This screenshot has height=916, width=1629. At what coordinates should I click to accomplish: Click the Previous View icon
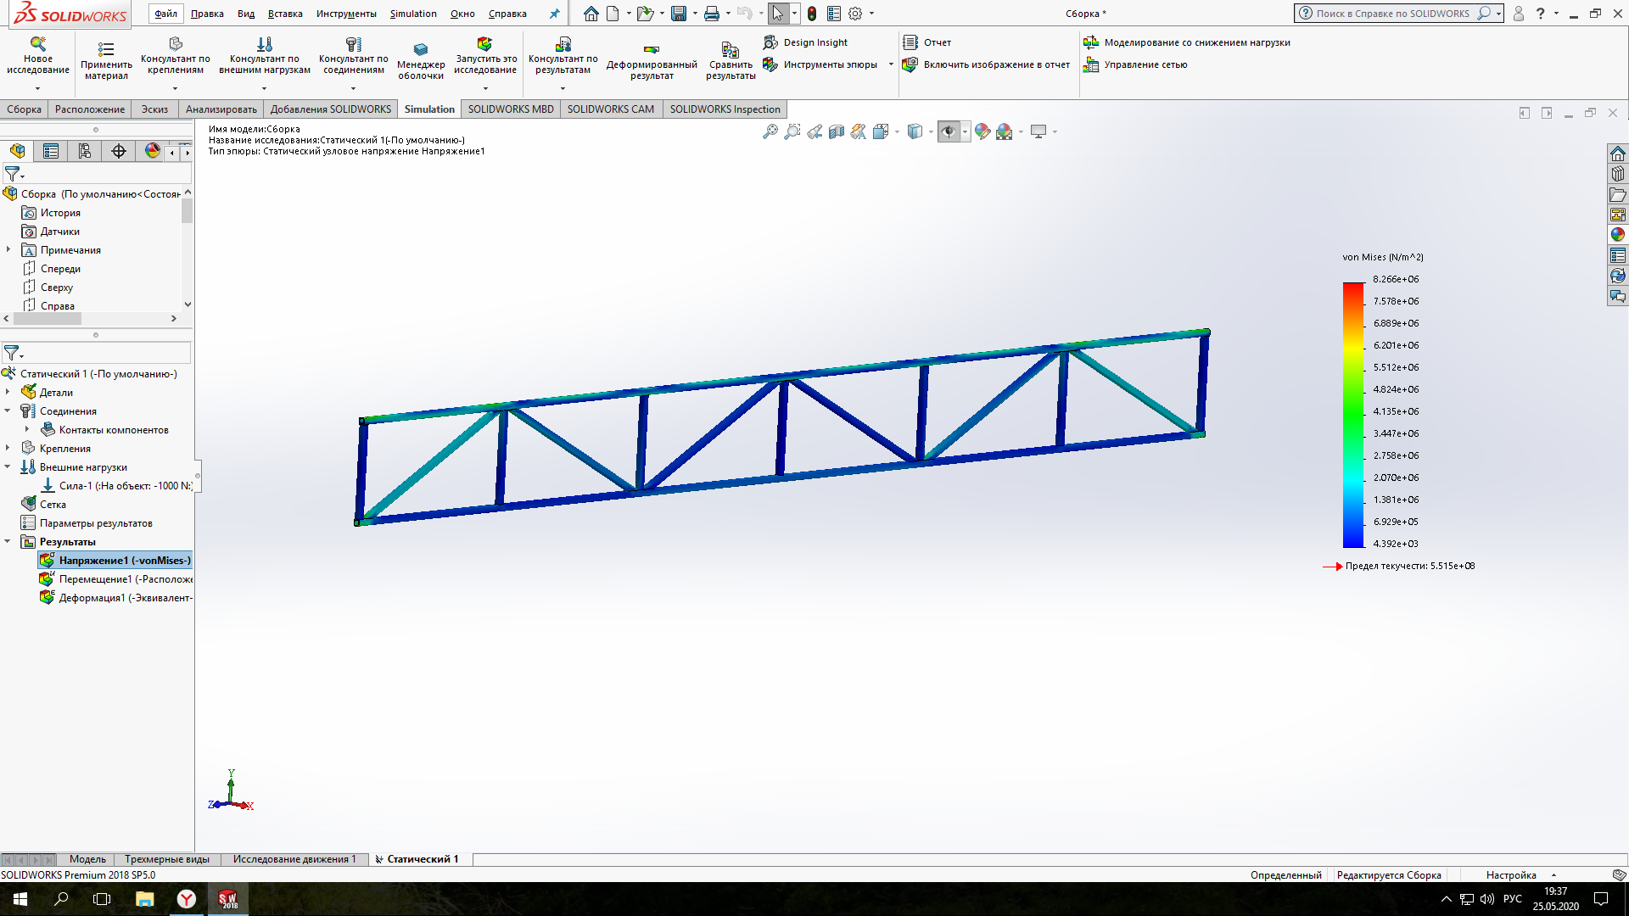(814, 131)
